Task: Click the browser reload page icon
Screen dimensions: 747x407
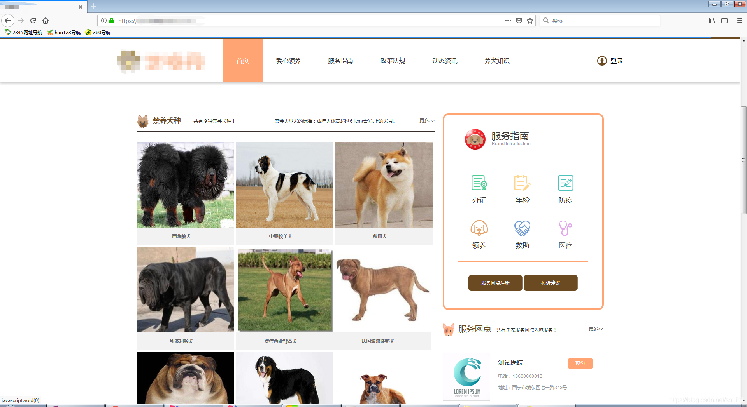Action: pos(33,21)
